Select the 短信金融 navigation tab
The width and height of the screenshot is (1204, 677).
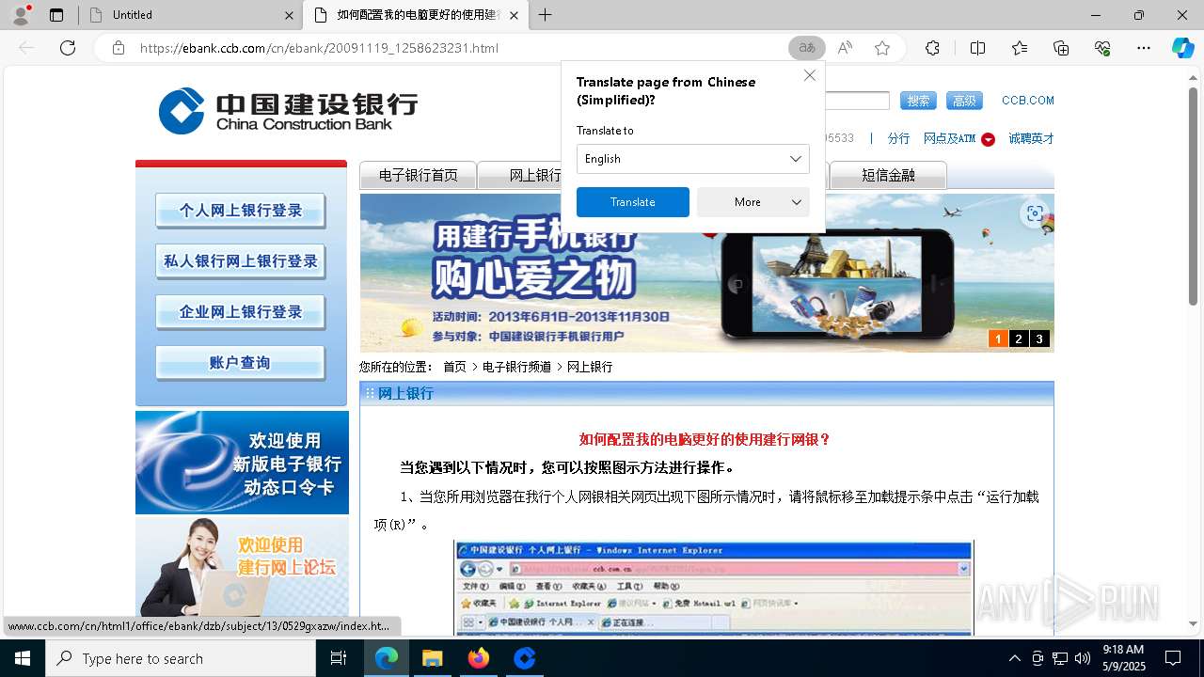[889, 175]
